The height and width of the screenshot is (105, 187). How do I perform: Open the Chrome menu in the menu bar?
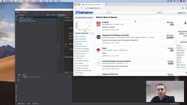pos(8,1)
